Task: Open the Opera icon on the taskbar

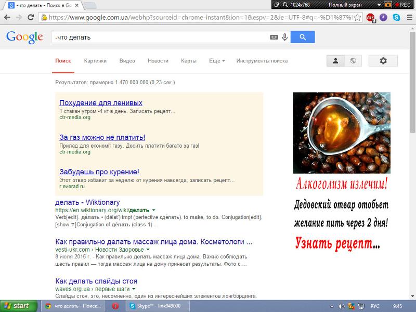Action: pos(115,306)
